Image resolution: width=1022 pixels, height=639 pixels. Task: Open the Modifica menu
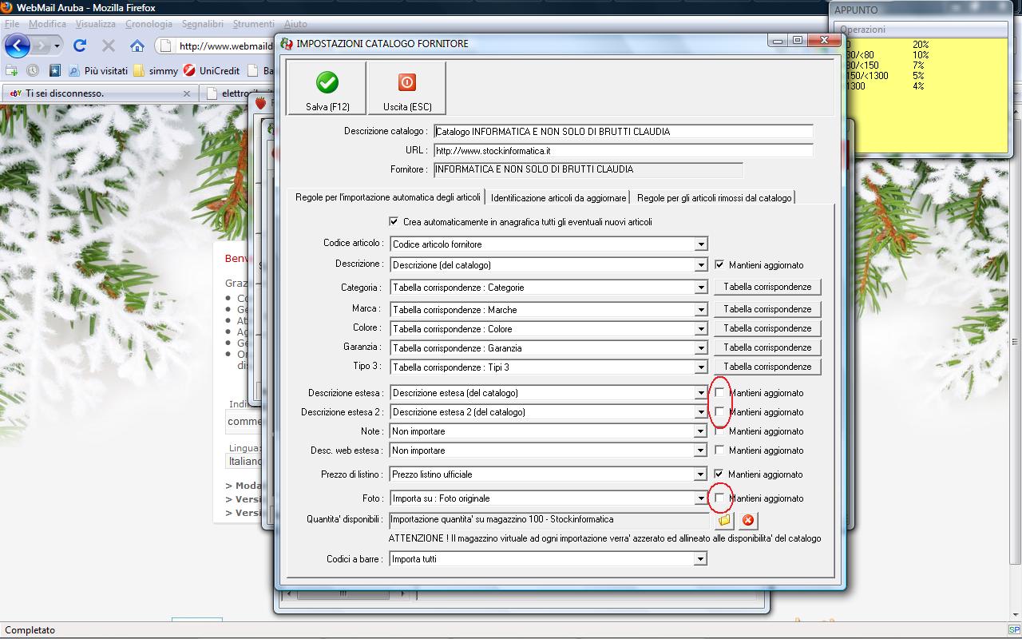point(47,24)
